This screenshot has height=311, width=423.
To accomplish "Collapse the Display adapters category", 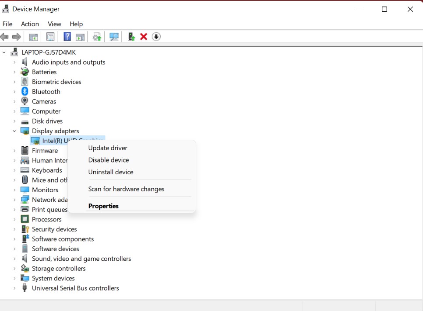I will pyautogui.click(x=14, y=131).
